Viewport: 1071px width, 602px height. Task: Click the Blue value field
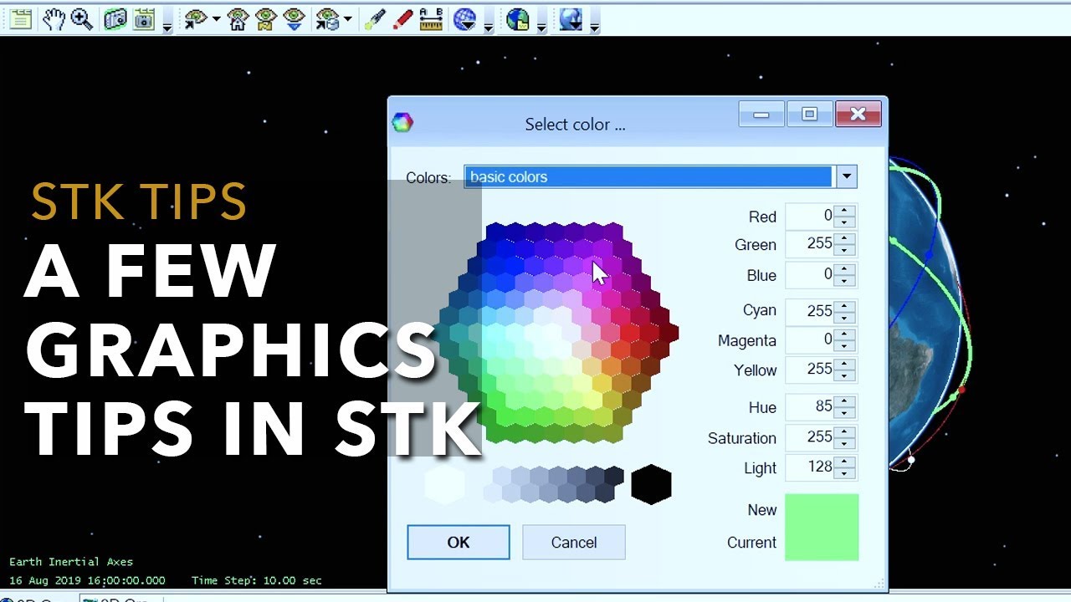pos(810,274)
